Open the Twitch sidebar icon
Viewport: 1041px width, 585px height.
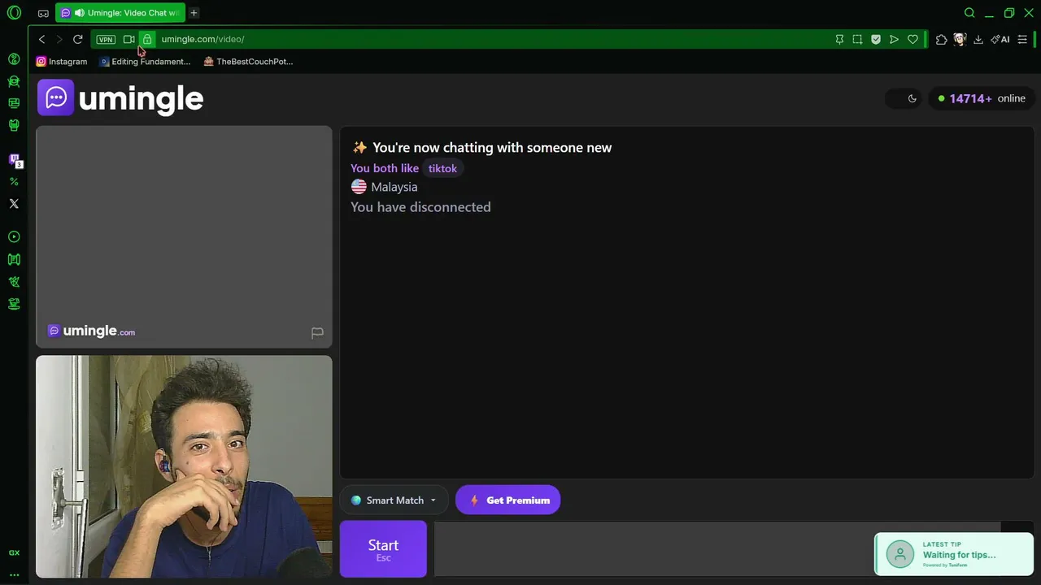(14, 160)
